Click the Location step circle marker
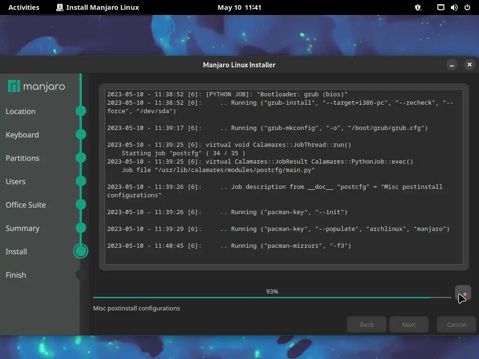The height and width of the screenshot is (359, 479). point(80,111)
